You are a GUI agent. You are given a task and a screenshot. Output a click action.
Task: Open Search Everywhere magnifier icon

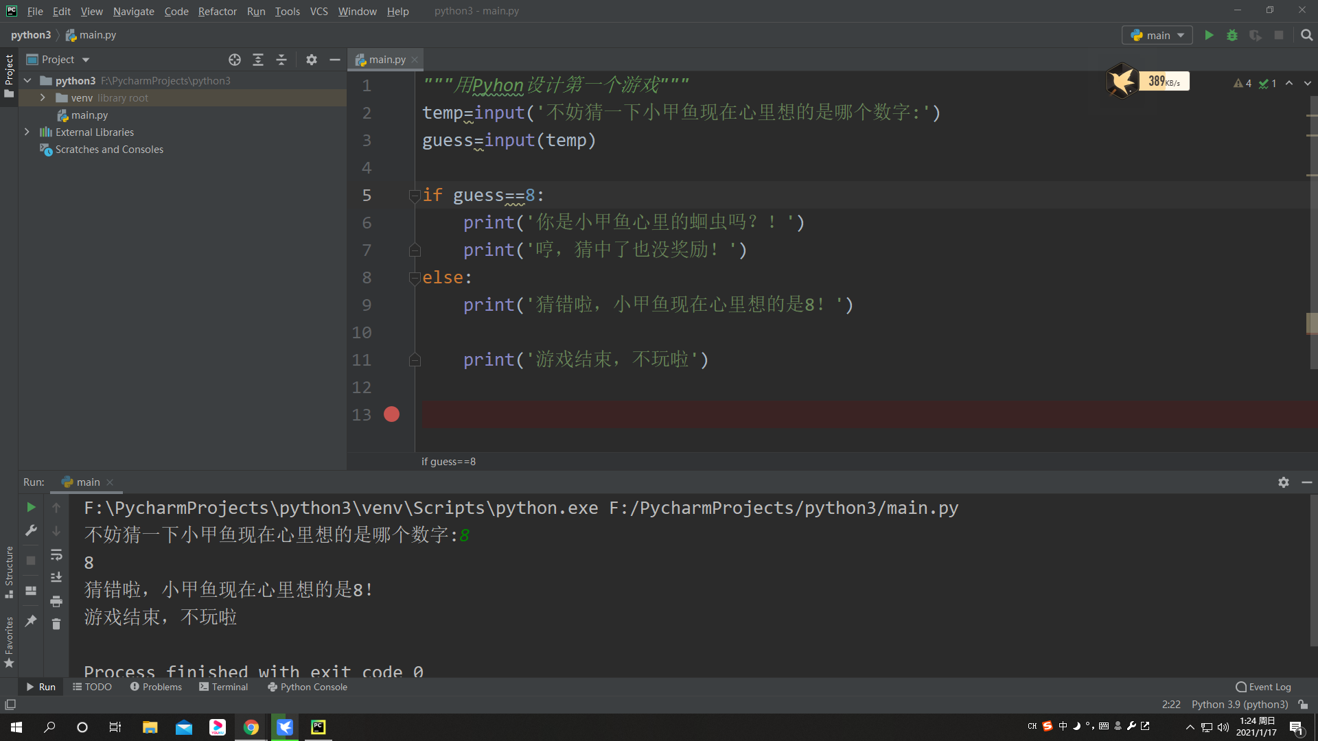click(1306, 35)
